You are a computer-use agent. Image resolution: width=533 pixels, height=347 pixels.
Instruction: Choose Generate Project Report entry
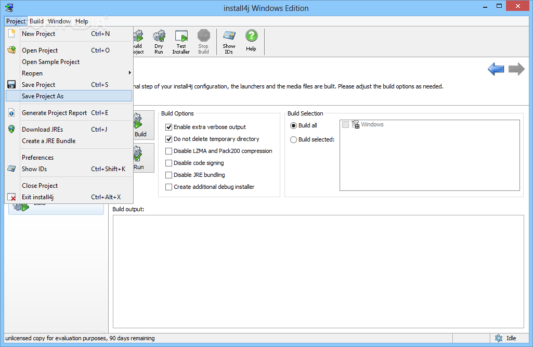[69, 113]
